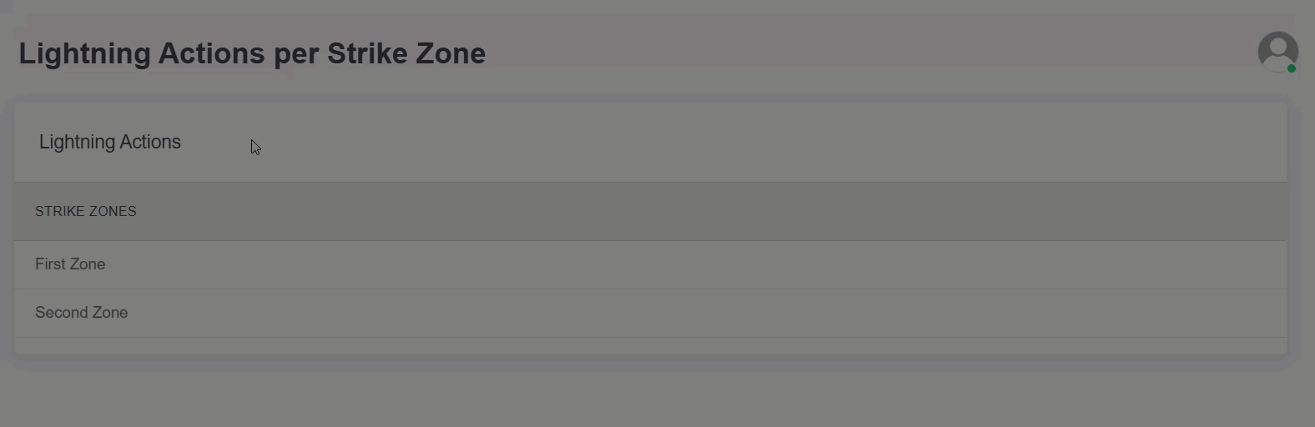Select the Second Zone row
This screenshot has height=427, width=1315.
[x=650, y=313]
